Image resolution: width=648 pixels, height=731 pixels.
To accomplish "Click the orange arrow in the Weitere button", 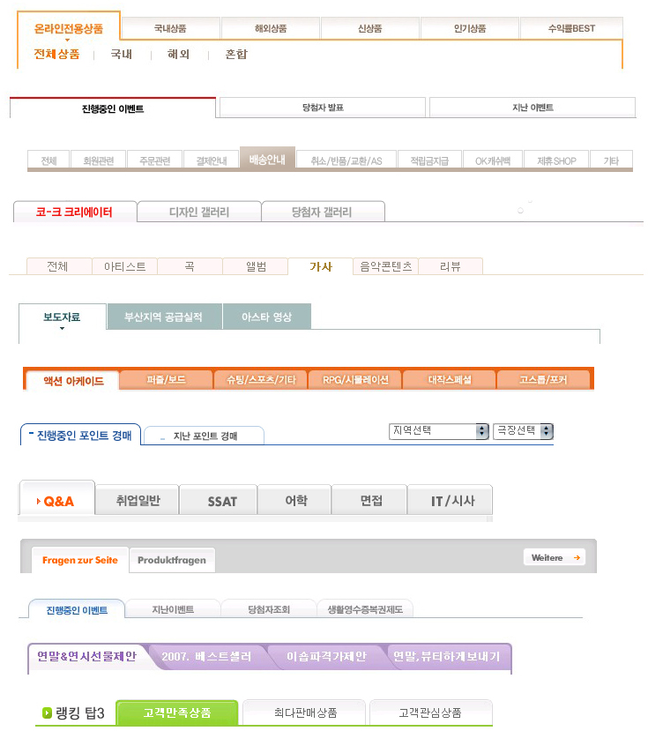I will click(577, 558).
